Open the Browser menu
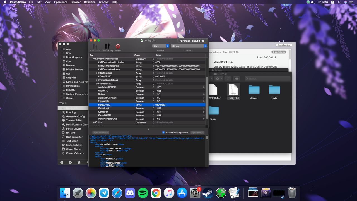The width and height of the screenshot is (357, 201). [76, 2]
